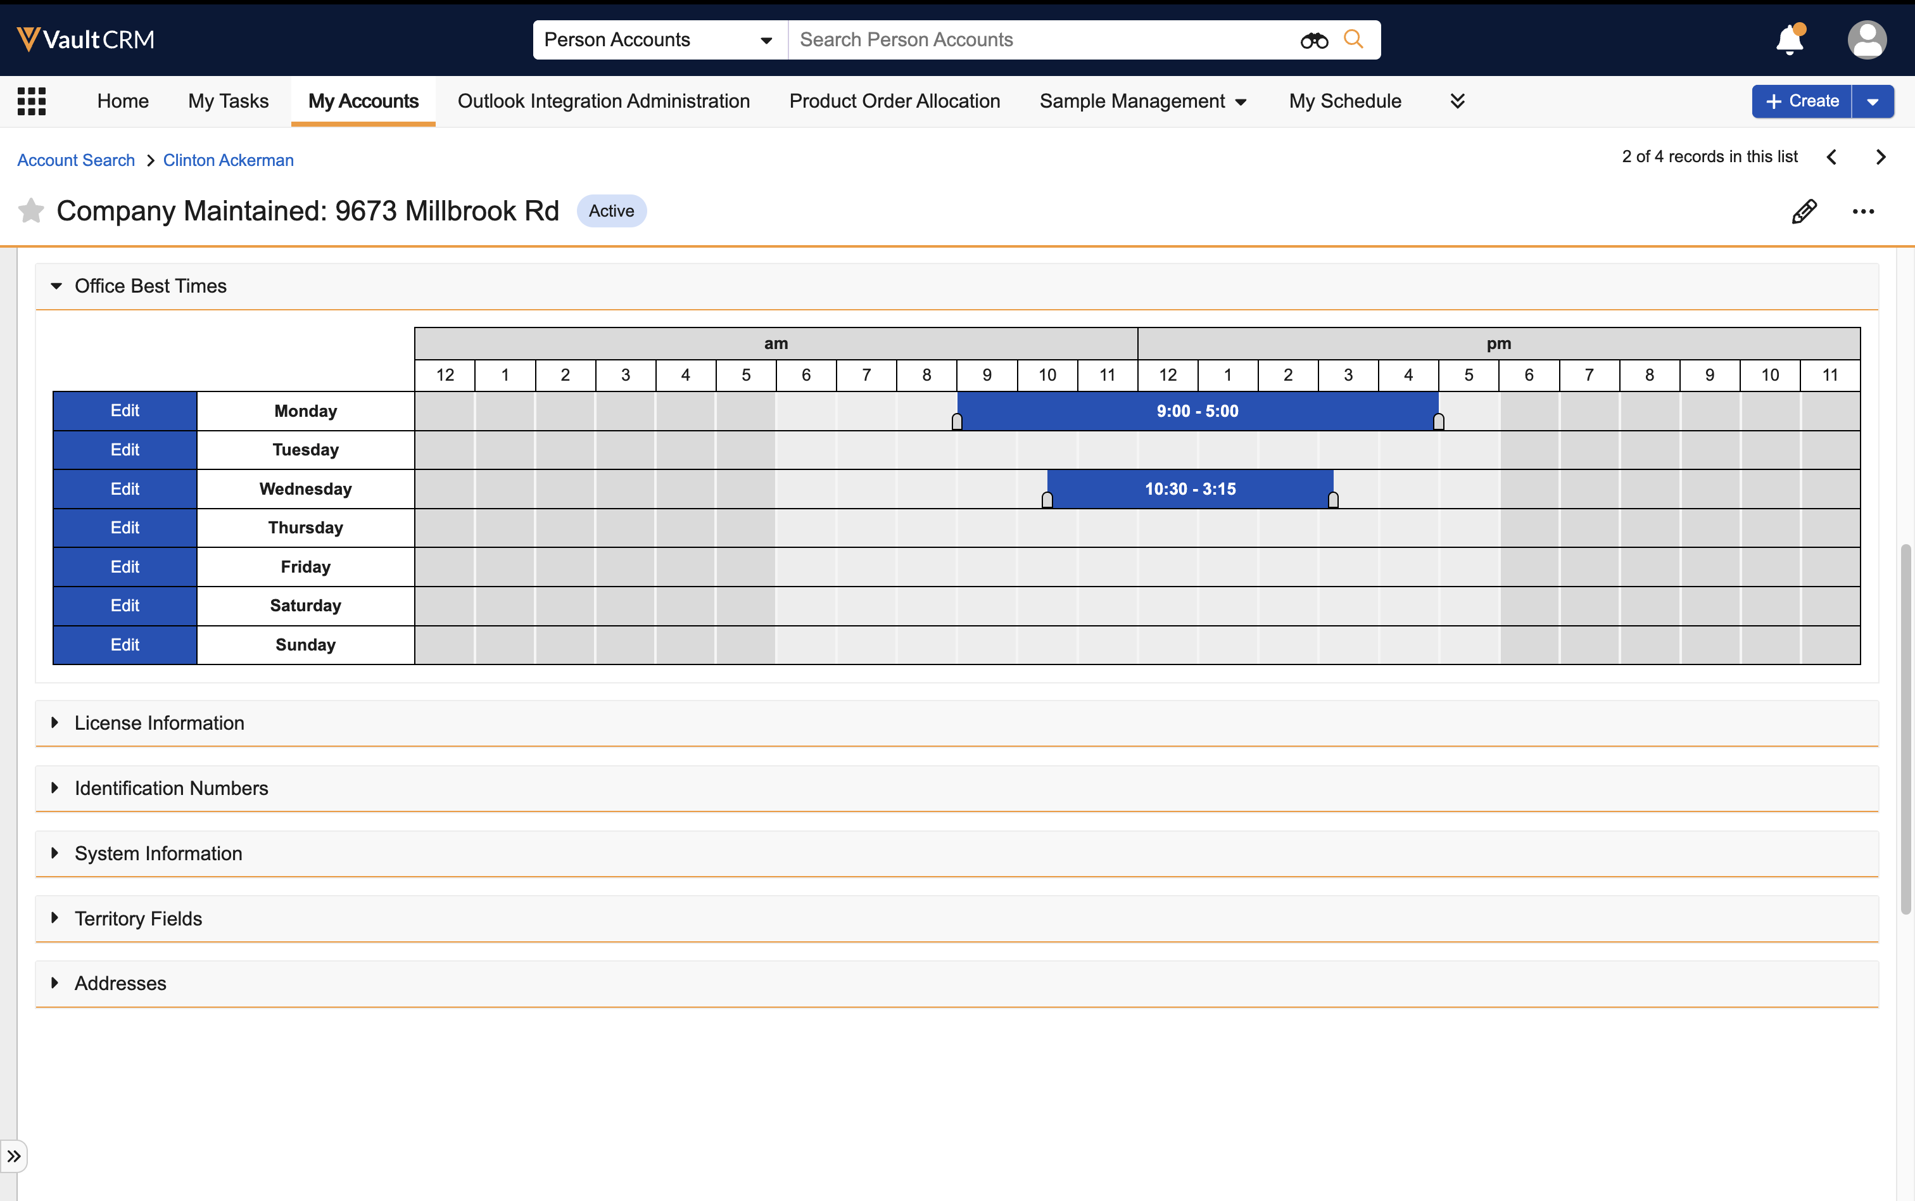The image size is (1915, 1201).
Task: Switch to the My Schedule tab
Action: (x=1345, y=101)
